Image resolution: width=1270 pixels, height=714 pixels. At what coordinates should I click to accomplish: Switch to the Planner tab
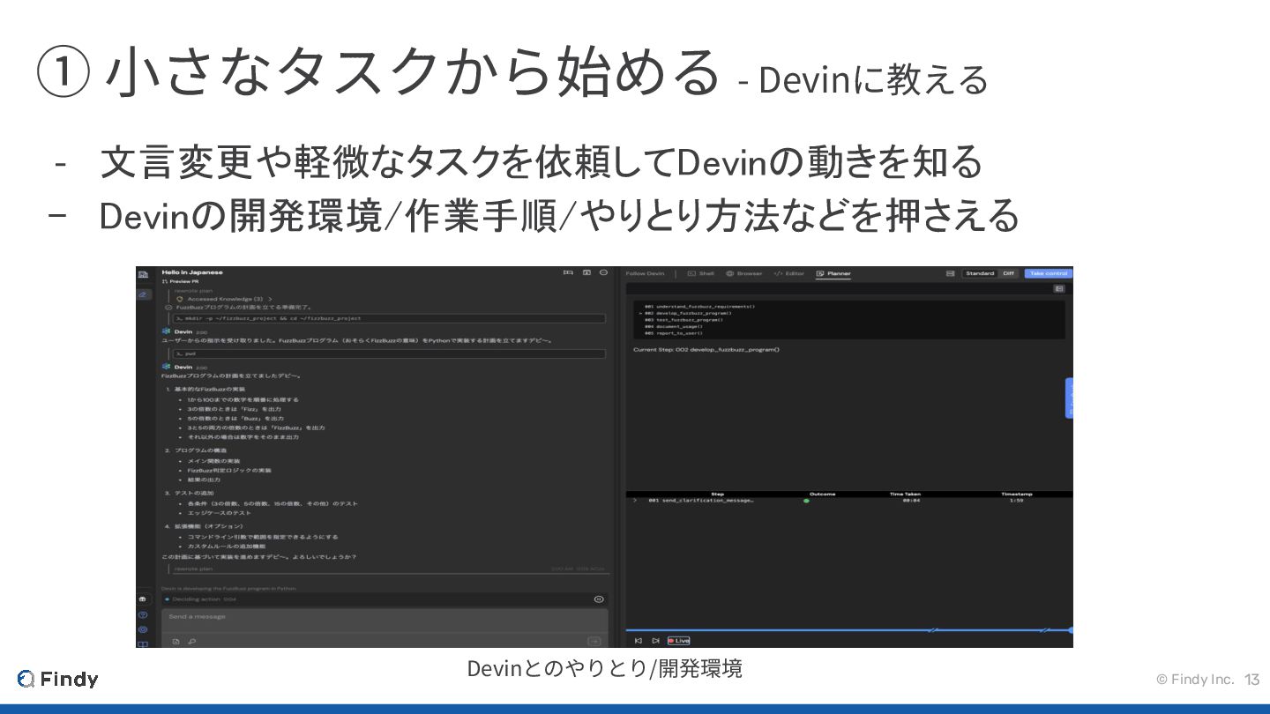coord(833,274)
